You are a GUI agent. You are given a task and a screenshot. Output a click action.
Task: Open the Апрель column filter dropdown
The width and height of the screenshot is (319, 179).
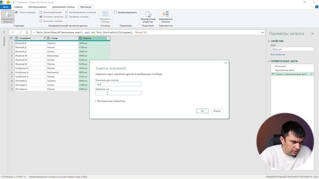(x=108, y=38)
